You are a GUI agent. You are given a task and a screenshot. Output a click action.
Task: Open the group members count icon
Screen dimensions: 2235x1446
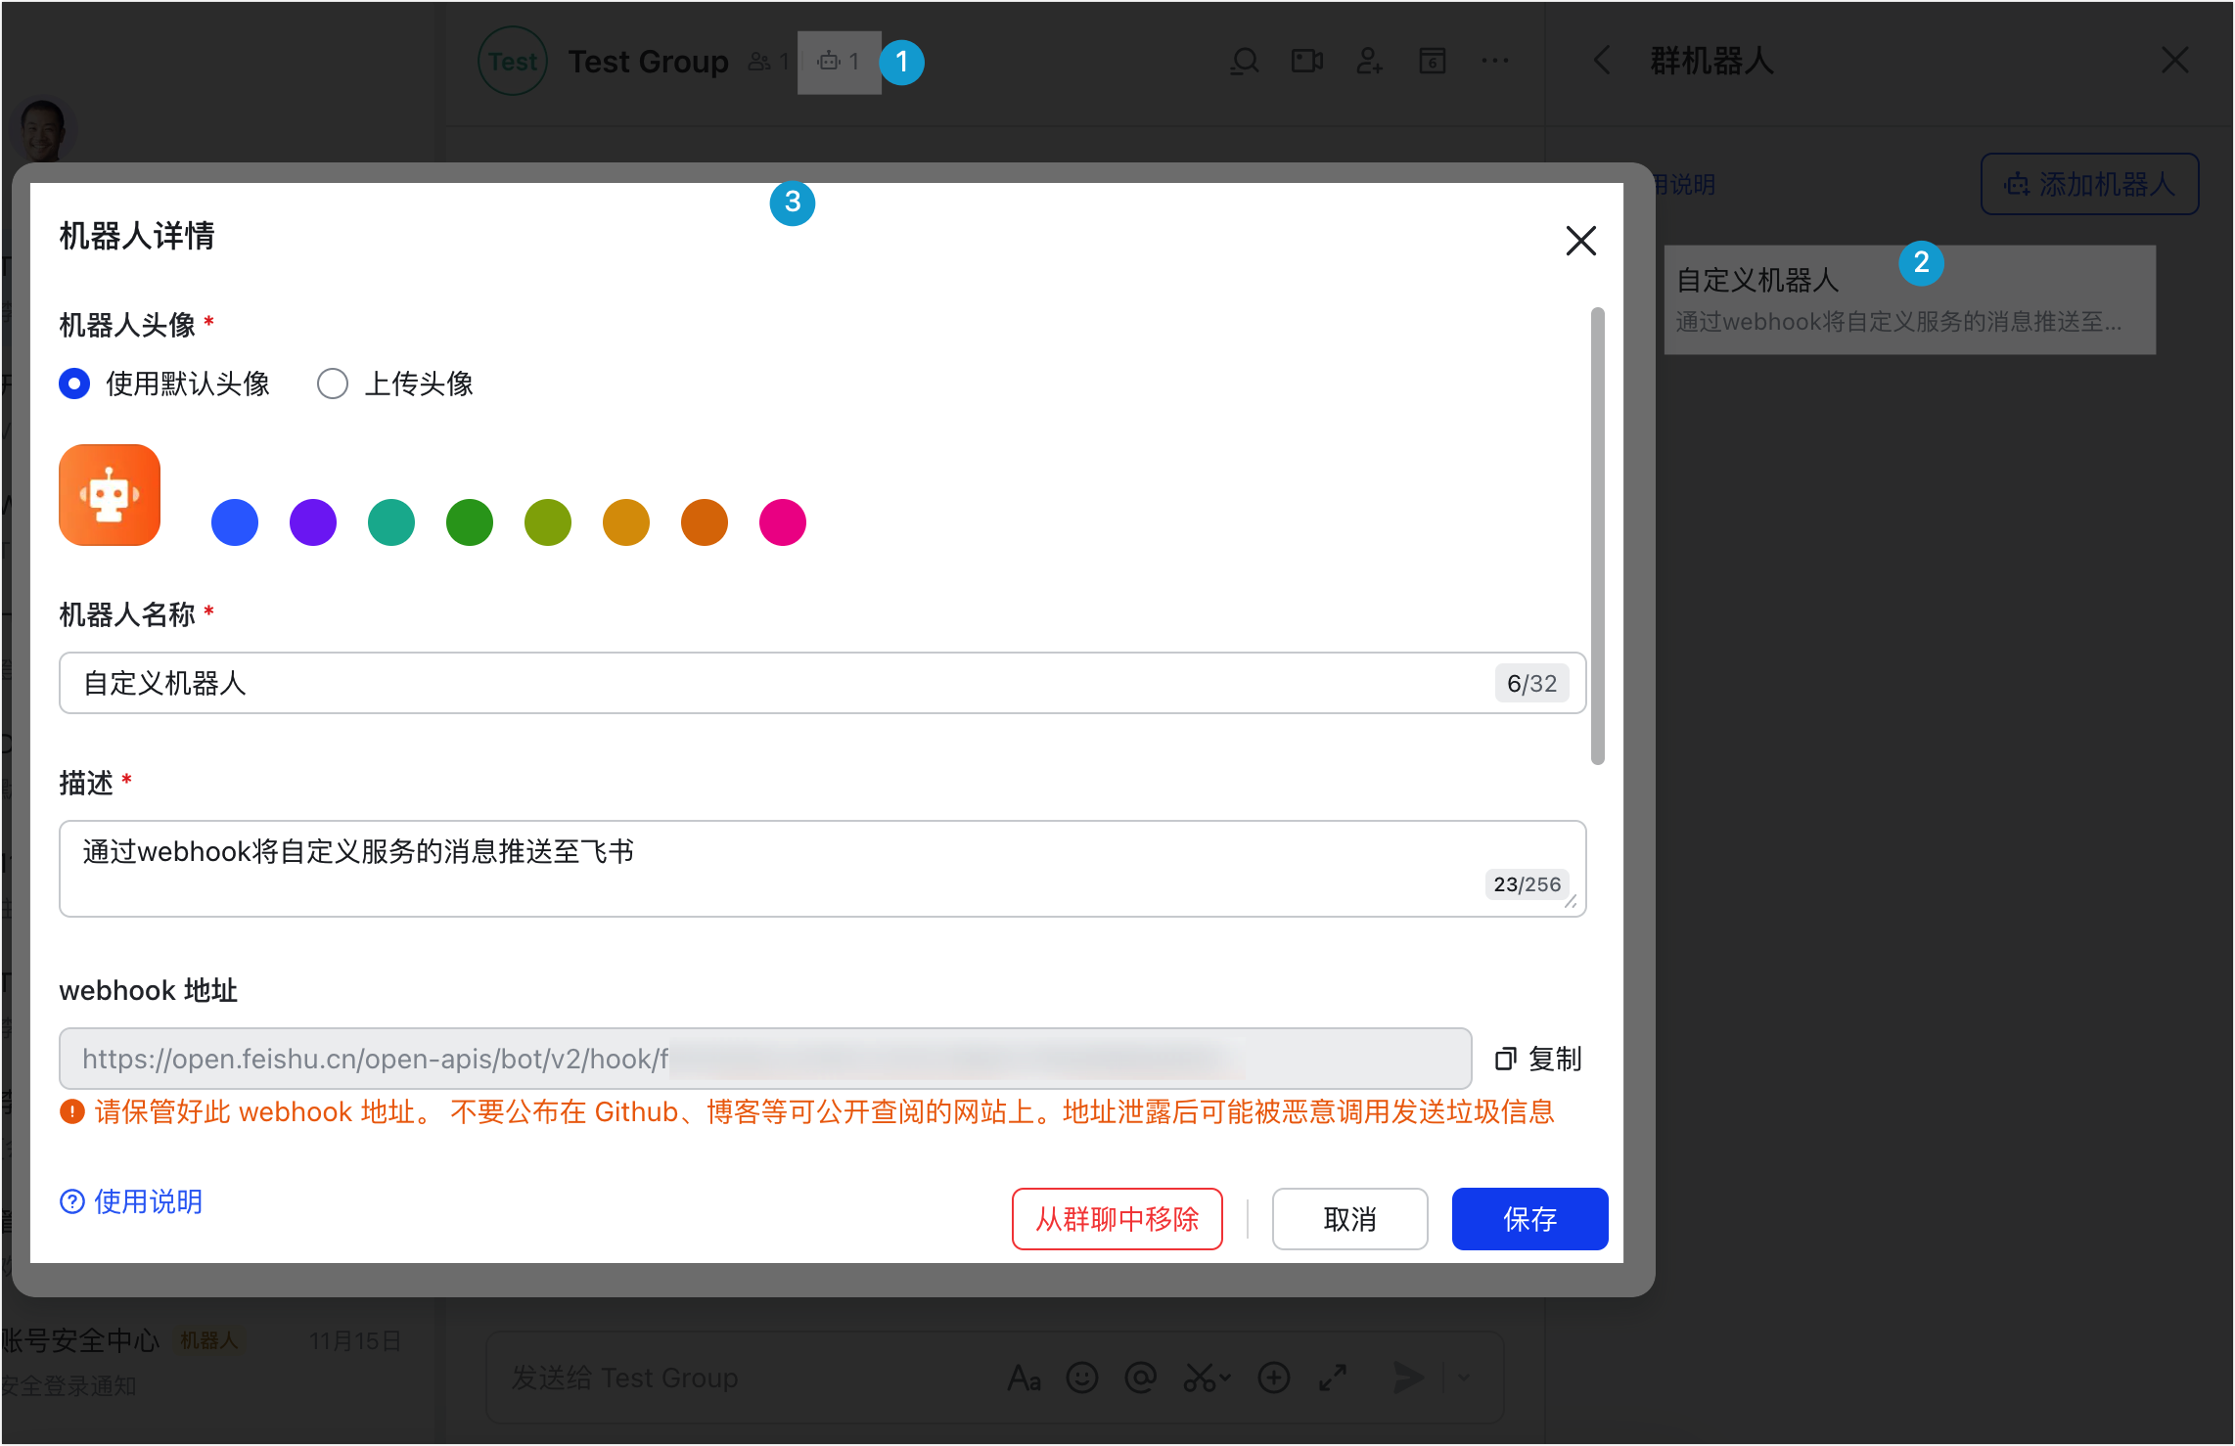(x=769, y=62)
